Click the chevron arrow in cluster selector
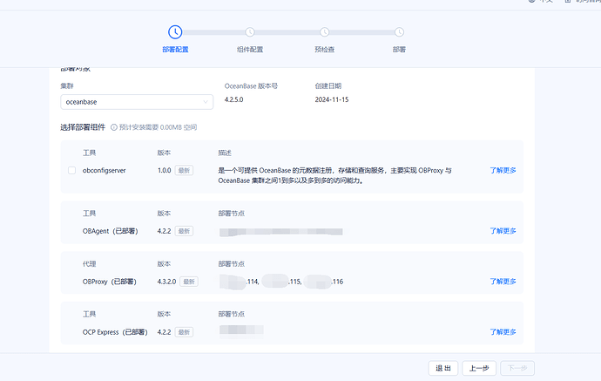The width and height of the screenshot is (601, 381). click(x=206, y=102)
